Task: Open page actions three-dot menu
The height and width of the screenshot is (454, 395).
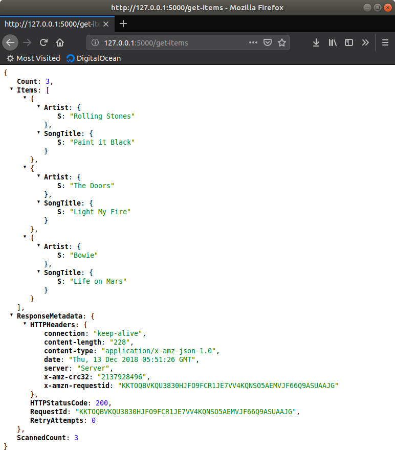Action: (x=253, y=42)
